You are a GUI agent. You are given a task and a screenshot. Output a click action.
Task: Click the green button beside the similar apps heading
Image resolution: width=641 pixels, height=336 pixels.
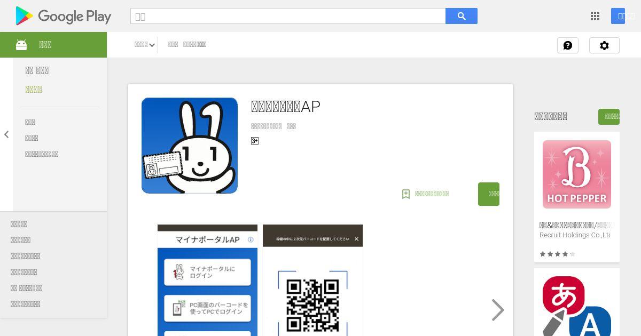tap(609, 116)
